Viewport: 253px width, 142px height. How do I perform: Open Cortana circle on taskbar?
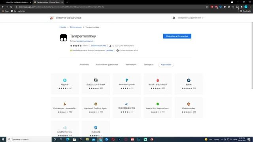pos(55,139)
